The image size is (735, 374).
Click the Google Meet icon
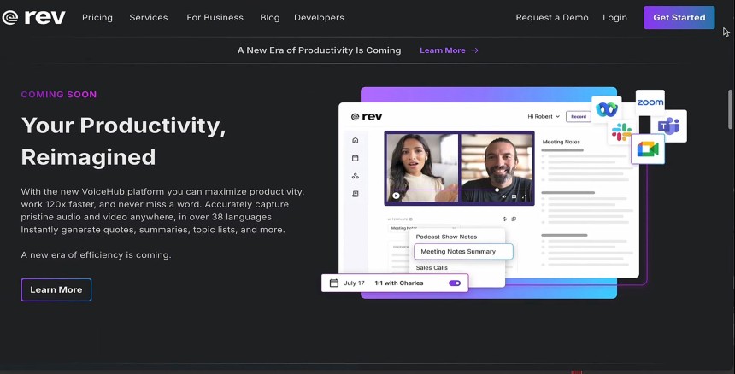[648, 149]
